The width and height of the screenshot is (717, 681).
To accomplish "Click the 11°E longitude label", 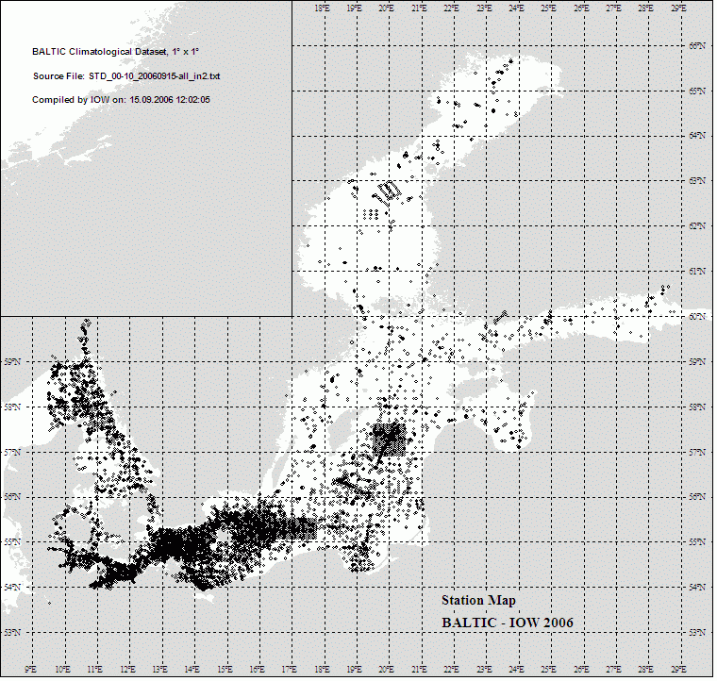I will [x=95, y=671].
